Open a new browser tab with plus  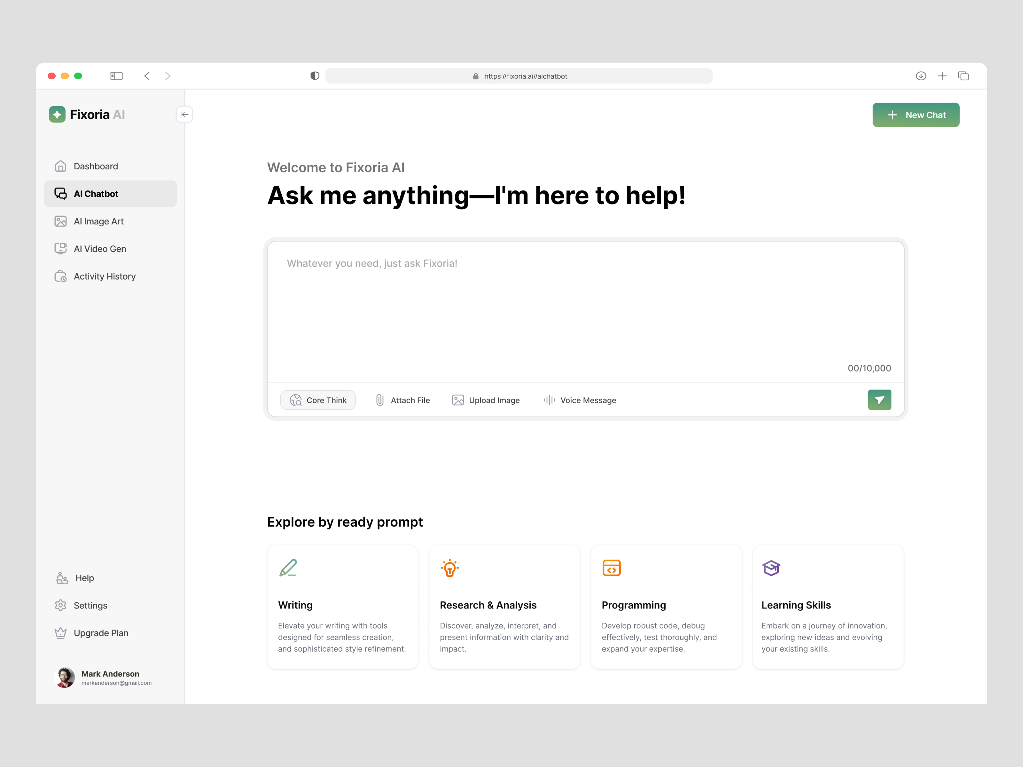tap(942, 76)
